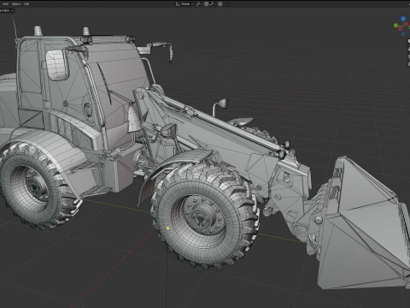Screen dimensions: 410x308
Task: Click the red X axis on navigation gizmo
Action: point(407,24)
